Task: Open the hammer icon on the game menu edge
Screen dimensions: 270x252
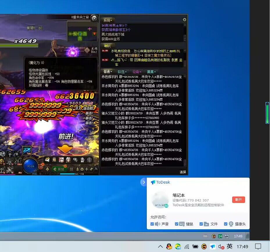Action: (96, 169)
